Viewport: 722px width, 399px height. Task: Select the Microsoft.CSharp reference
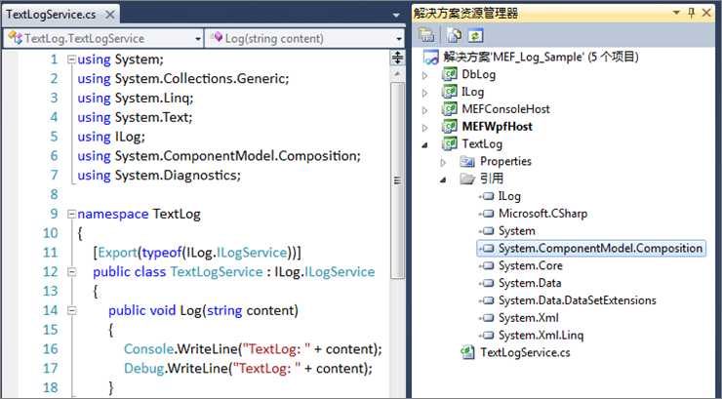[x=542, y=214]
